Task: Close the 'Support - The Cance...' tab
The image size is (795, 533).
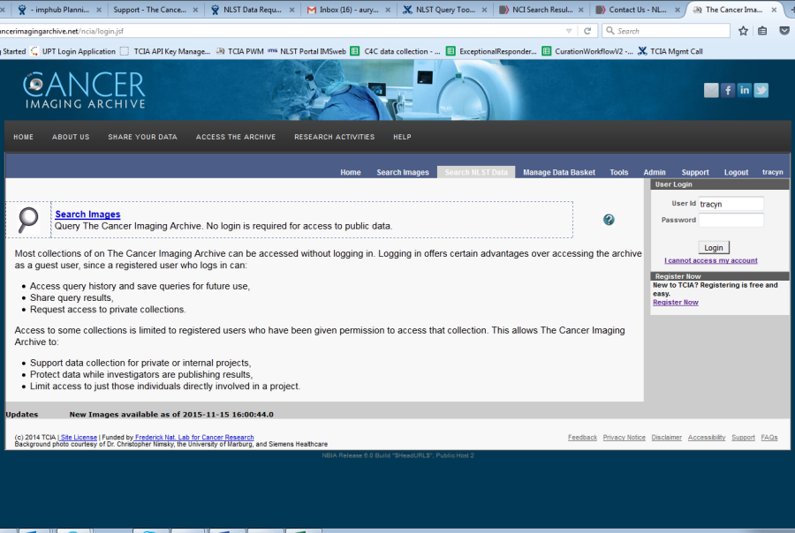Action: tap(196, 10)
